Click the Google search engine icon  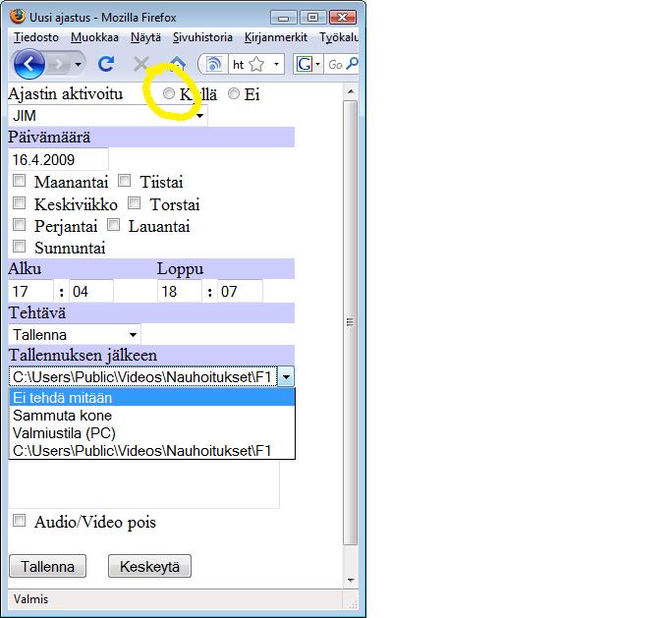click(305, 65)
